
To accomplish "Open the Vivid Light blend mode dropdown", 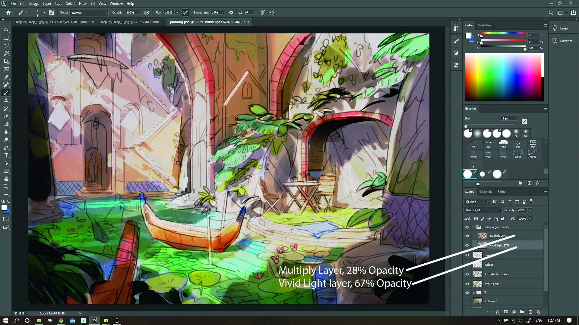I will pyautogui.click(x=483, y=210).
